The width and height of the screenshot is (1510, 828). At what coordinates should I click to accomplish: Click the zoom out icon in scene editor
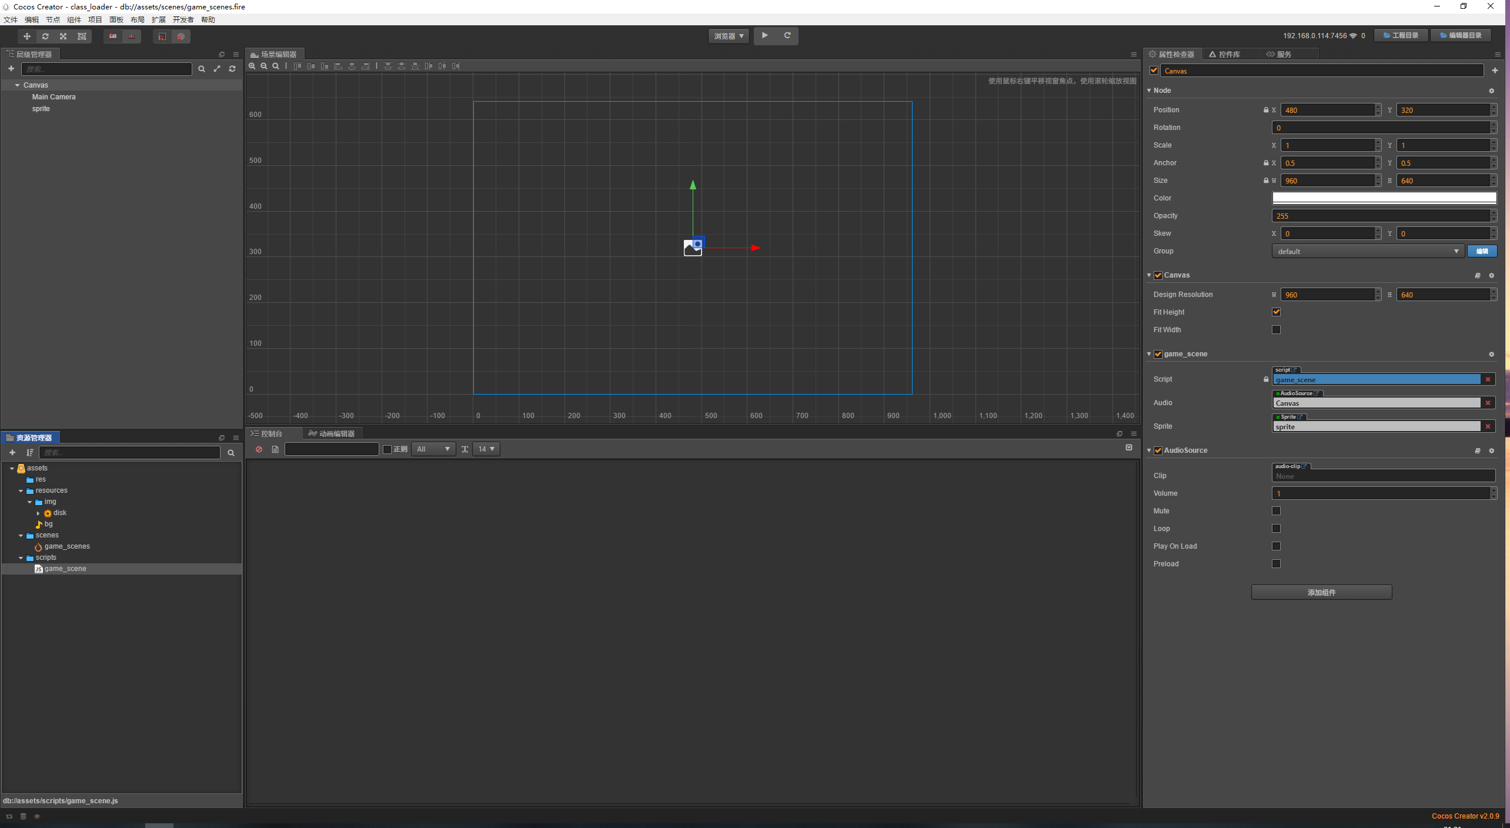[264, 66]
